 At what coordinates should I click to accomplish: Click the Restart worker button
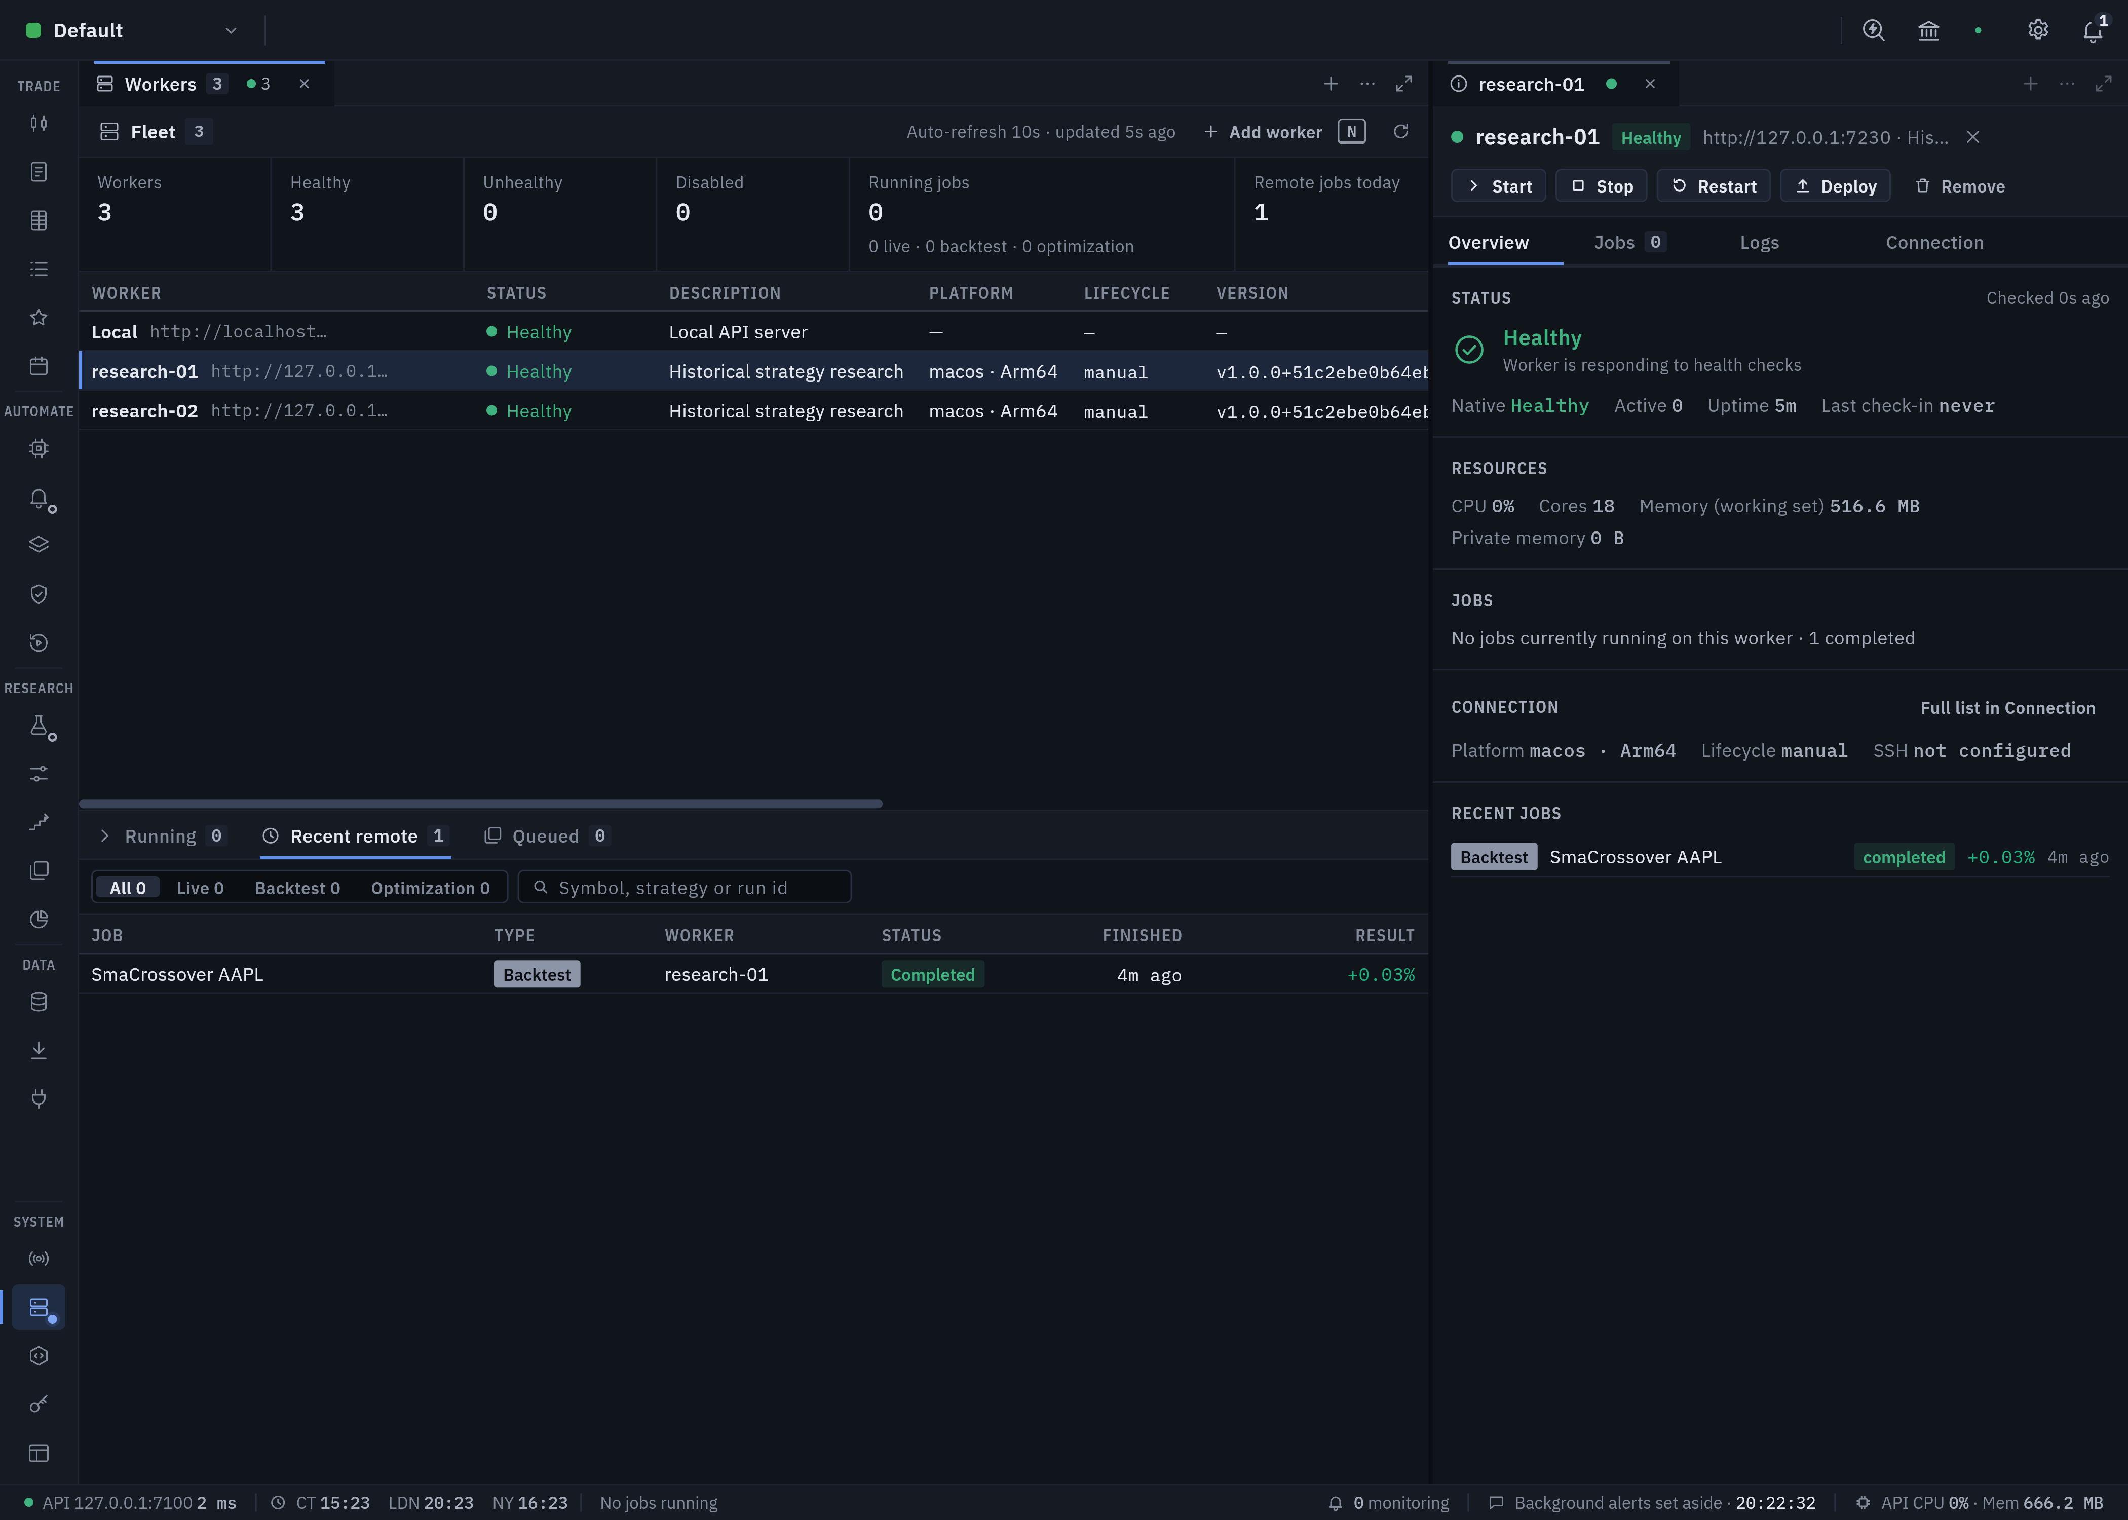[x=1714, y=186]
